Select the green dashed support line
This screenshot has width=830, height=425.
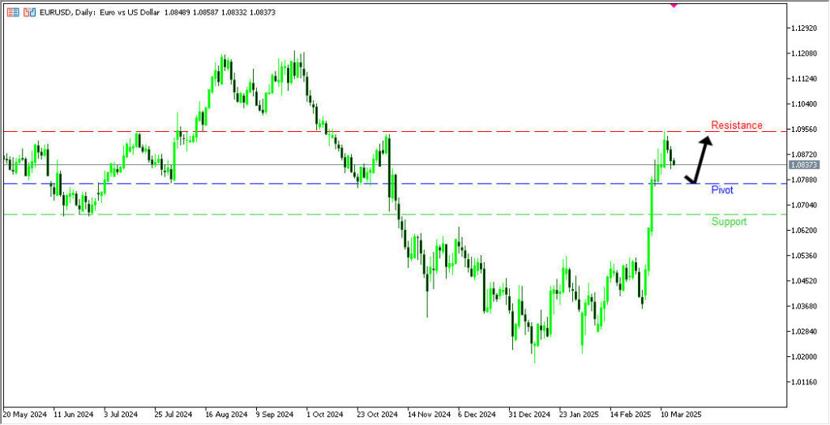(395, 215)
